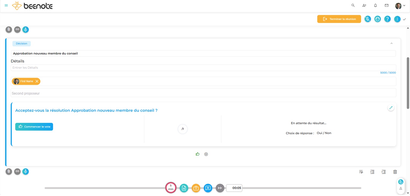Reject decision with circled X icon
The image size is (410, 196).
[206, 154]
